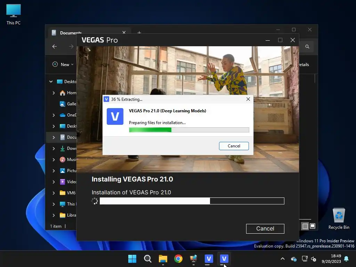The width and height of the screenshot is (356, 267).
Task: Cancel the Deep Learning Models extraction
Action: point(234,146)
